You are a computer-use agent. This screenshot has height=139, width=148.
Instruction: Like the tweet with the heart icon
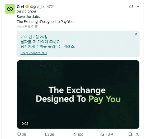pos(74,134)
